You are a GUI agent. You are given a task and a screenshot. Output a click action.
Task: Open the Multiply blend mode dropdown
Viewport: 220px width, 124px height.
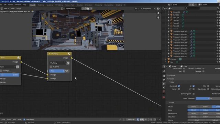pyautogui.click(x=58, y=63)
